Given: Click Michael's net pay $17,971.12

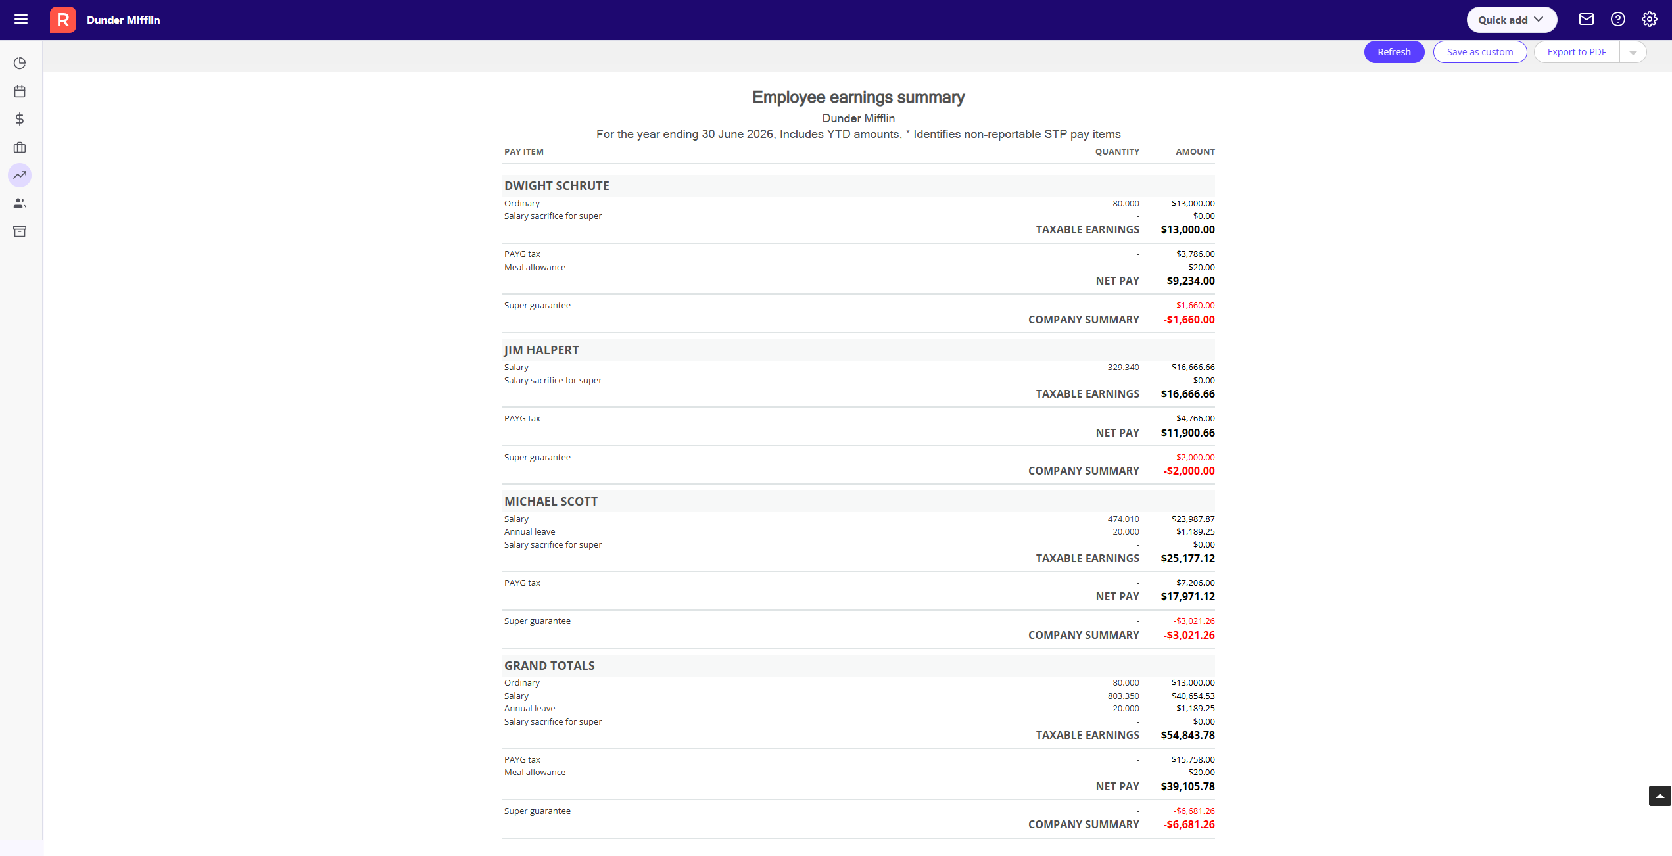Looking at the screenshot, I should (x=1188, y=597).
